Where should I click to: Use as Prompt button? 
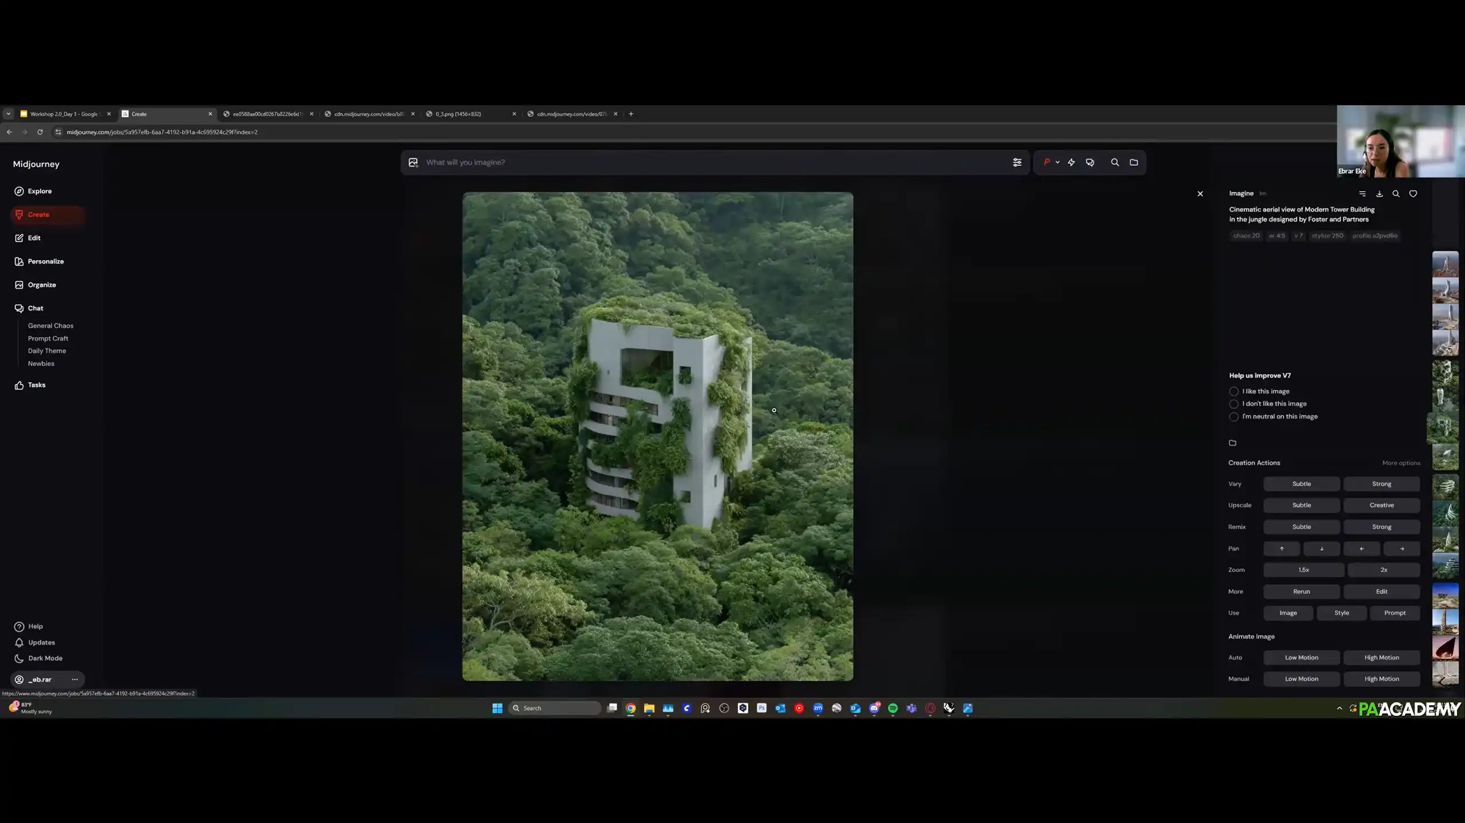point(1395,613)
